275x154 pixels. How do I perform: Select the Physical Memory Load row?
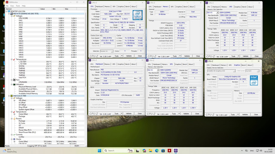(x=47, y=86)
